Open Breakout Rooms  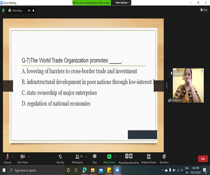click(x=149, y=159)
